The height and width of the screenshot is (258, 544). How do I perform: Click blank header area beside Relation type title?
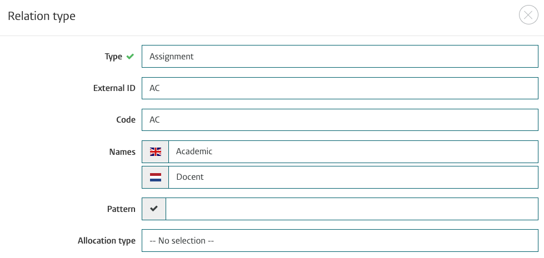coord(295,16)
